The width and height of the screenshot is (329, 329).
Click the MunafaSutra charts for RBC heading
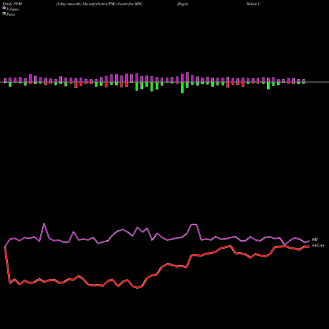pyautogui.click(x=99, y=4)
